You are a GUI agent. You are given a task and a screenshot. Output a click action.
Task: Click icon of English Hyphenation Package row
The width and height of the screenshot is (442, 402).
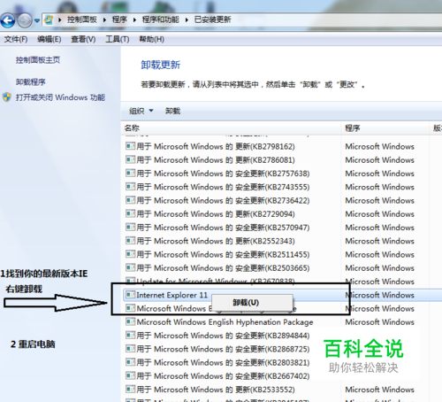(x=130, y=321)
